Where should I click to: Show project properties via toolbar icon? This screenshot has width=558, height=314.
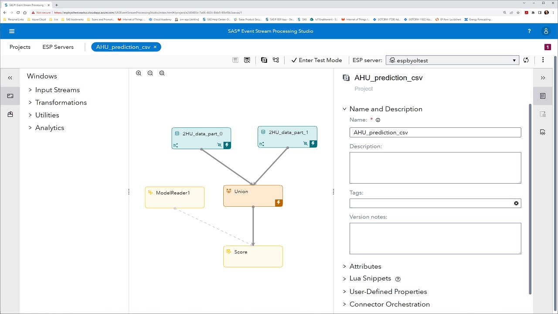264,60
